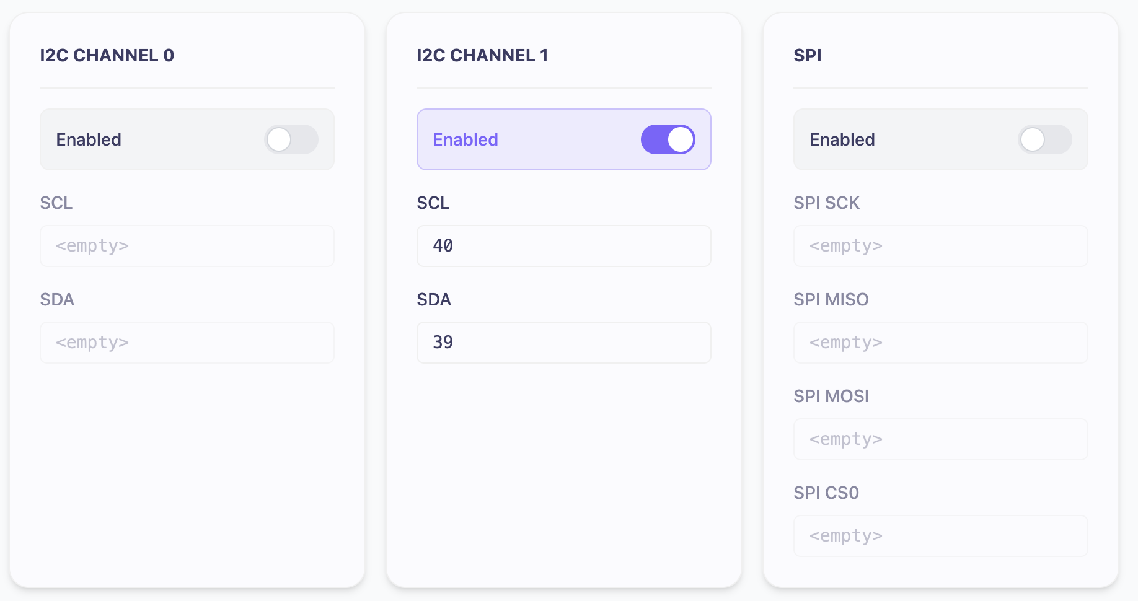The height and width of the screenshot is (601, 1138).
Task: Focus the SPI SCK pin input
Action: click(x=941, y=246)
